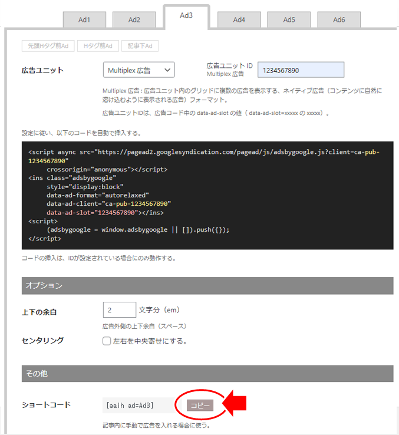Click the data-ad-format="autorelaxed" code line

pos(98,195)
